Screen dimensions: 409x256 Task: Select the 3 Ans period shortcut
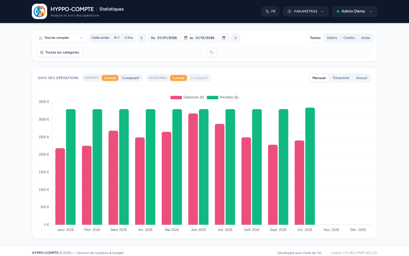(x=129, y=38)
